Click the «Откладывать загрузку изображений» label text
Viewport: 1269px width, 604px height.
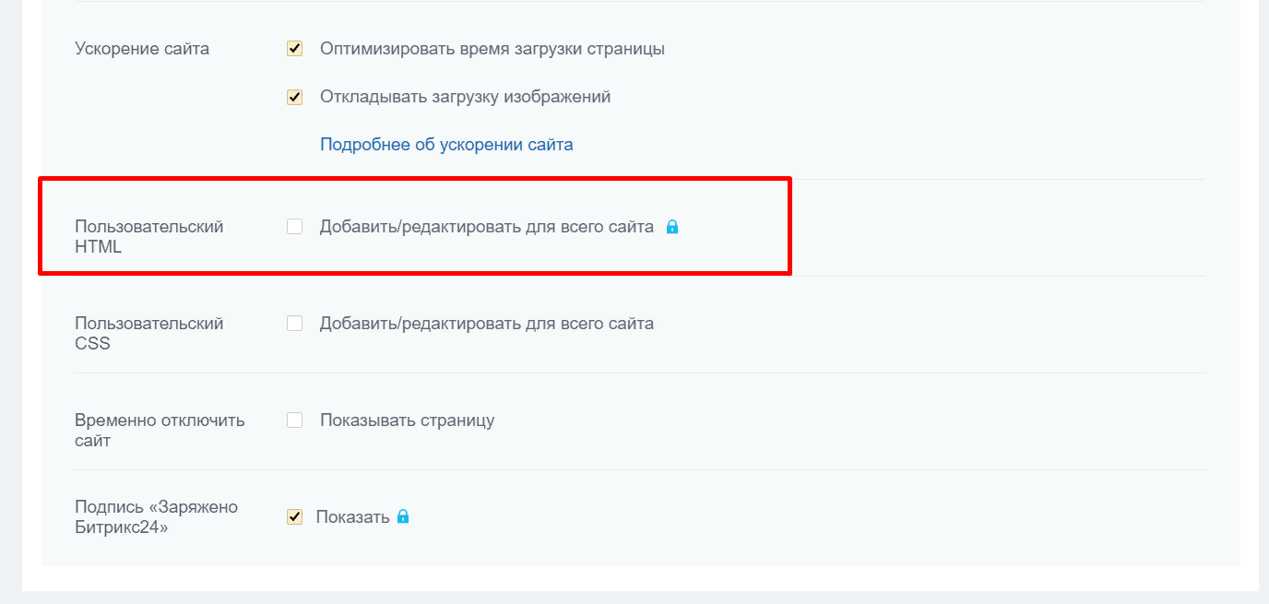465,97
